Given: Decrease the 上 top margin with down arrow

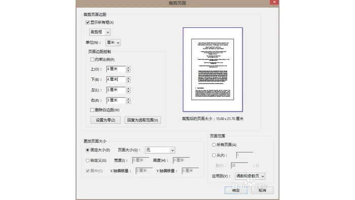Looking at the screenshot, I should click(128, 71).
